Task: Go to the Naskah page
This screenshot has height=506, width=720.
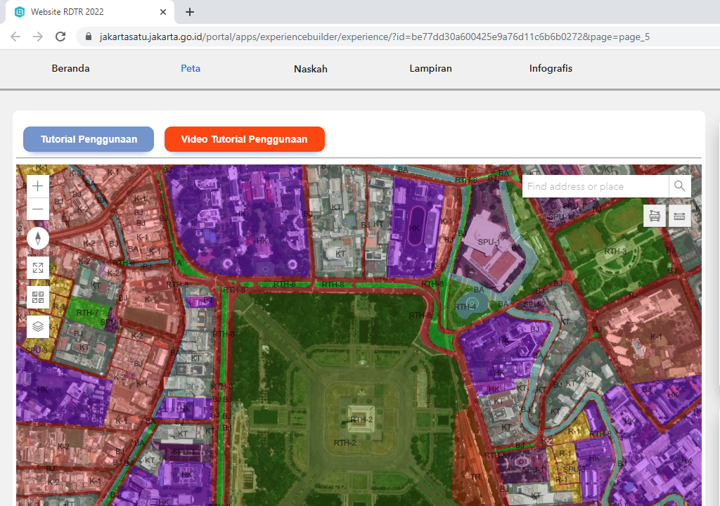Action: 311,69
